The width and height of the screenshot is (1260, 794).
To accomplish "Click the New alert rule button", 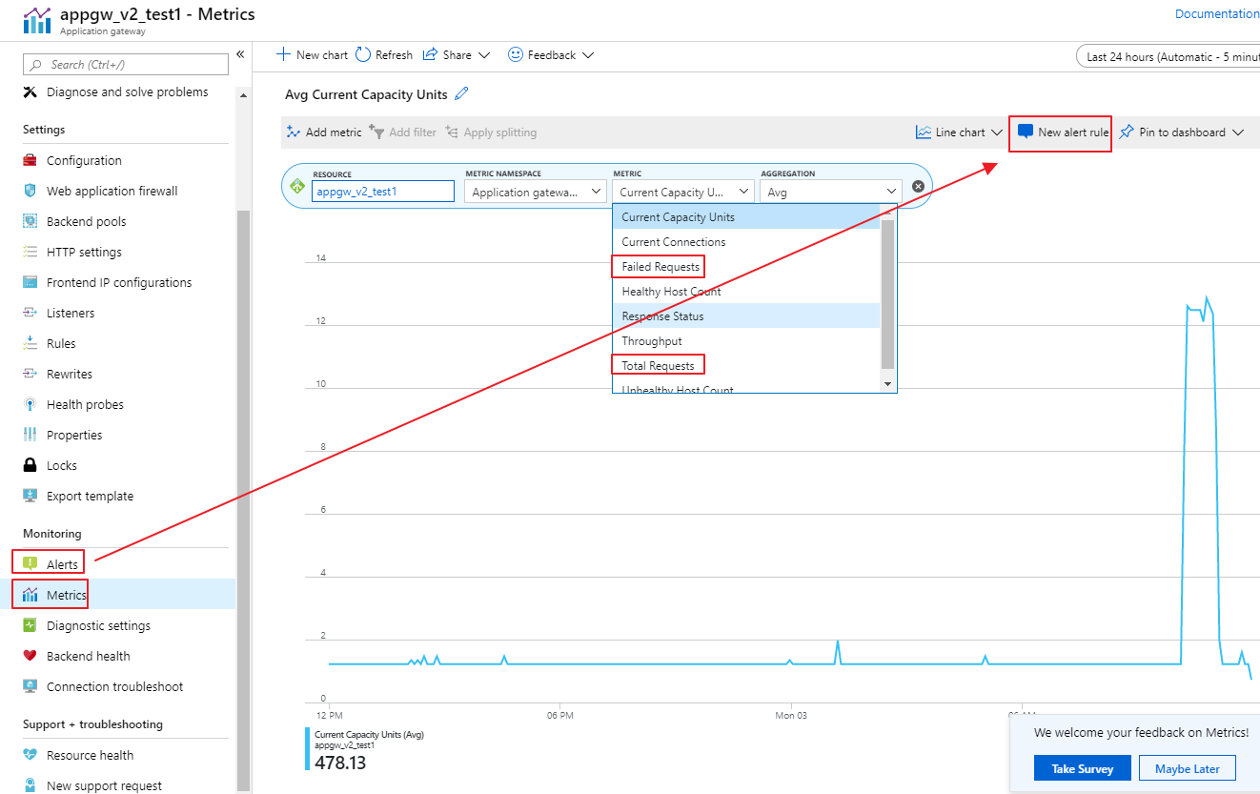I will point(1062,132).
